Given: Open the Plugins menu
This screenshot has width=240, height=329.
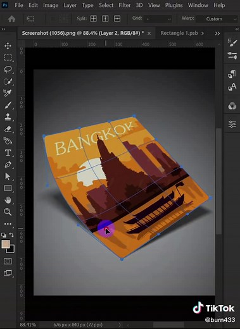Looking at the screenshot, I should tap(174, 5).
